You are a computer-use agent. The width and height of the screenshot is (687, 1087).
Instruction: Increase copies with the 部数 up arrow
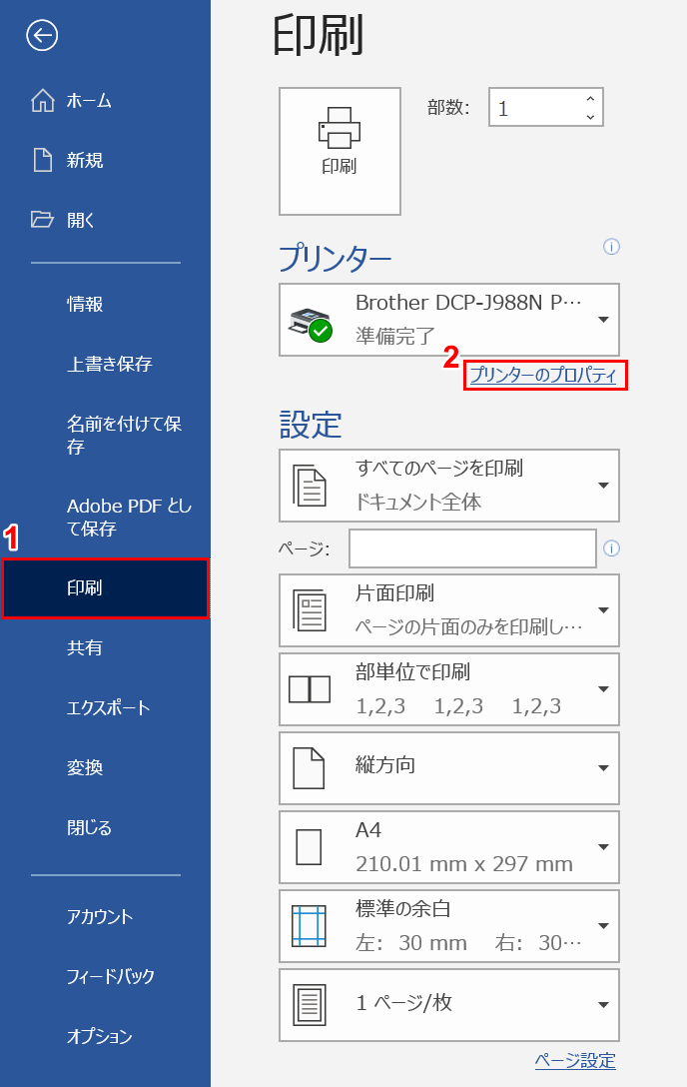pyautogui.click(x=590, y=99)
